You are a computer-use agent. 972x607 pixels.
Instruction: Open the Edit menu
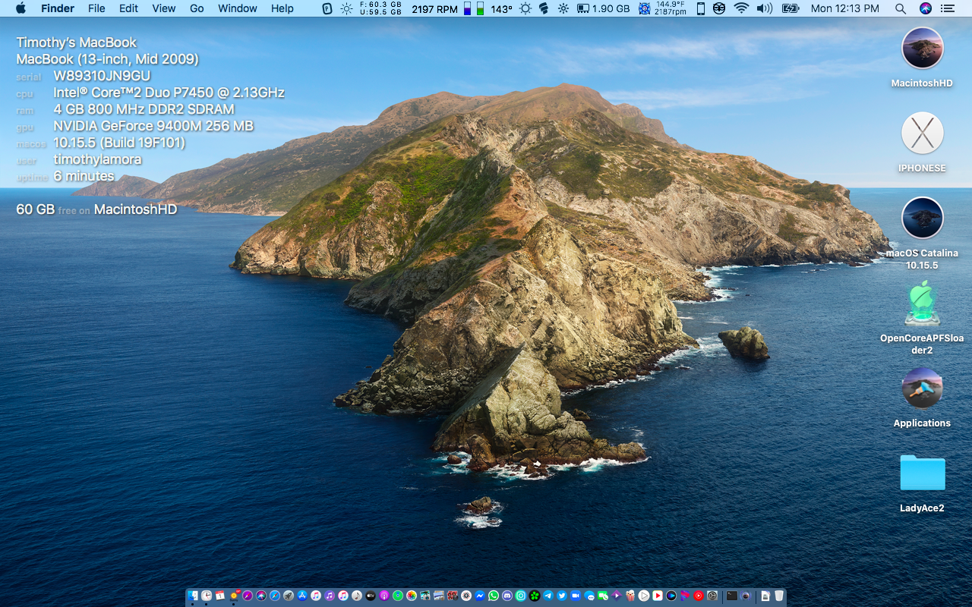tap(128, 8)
